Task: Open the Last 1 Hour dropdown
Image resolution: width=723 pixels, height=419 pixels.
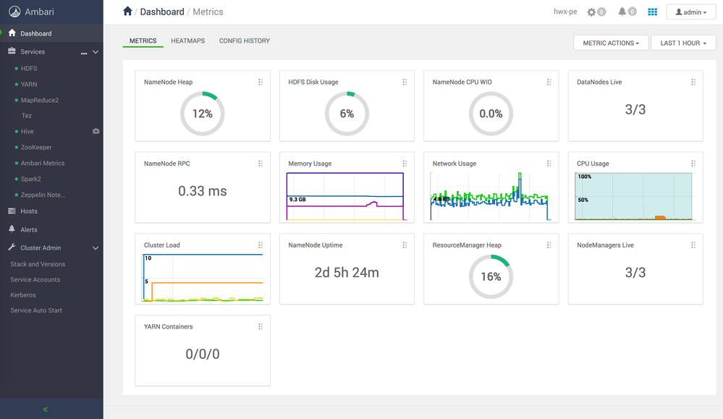Action: (x=683, y=43)
